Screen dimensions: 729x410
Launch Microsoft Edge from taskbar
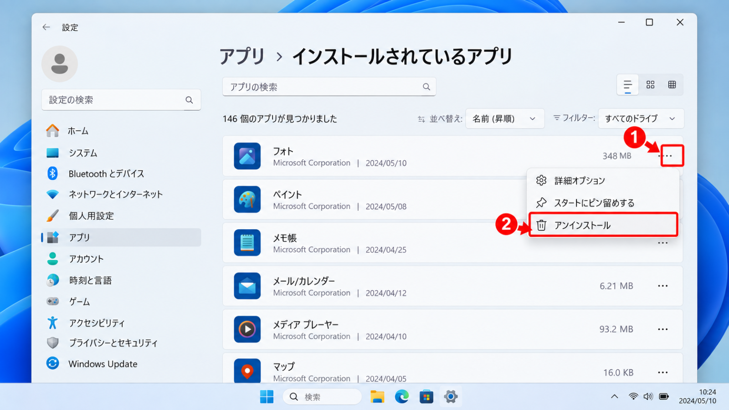pyautogui.click(x=402, y=397)
